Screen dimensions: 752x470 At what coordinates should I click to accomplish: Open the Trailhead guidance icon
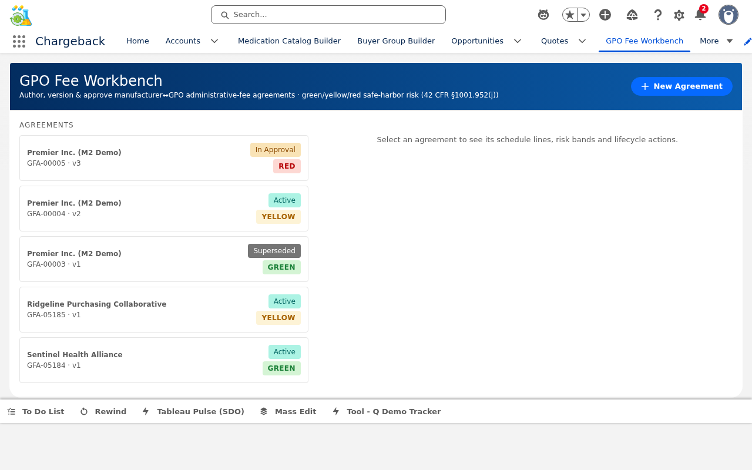click(632, 15)
